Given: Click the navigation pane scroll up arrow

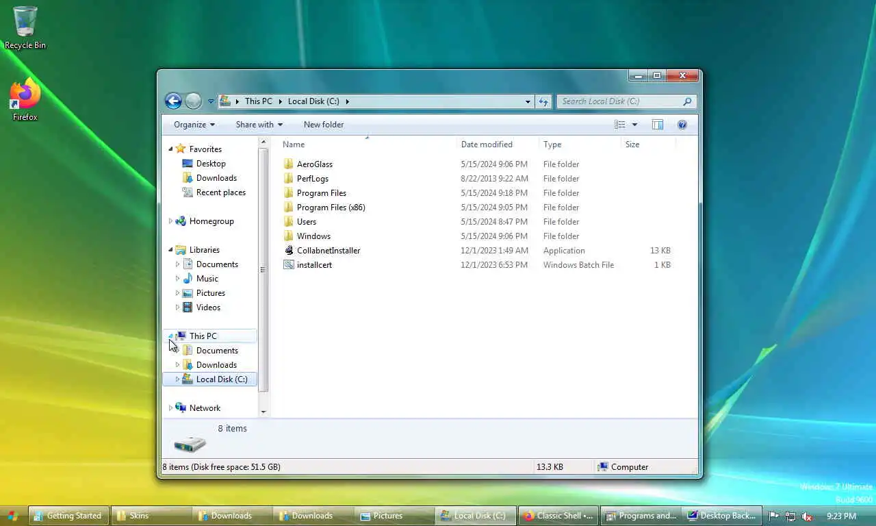Looking at the screenshot, I should (x=263, y=142).
